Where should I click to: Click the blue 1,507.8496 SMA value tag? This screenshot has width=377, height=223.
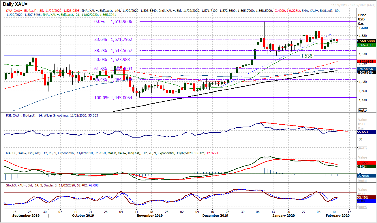[366, 69]
